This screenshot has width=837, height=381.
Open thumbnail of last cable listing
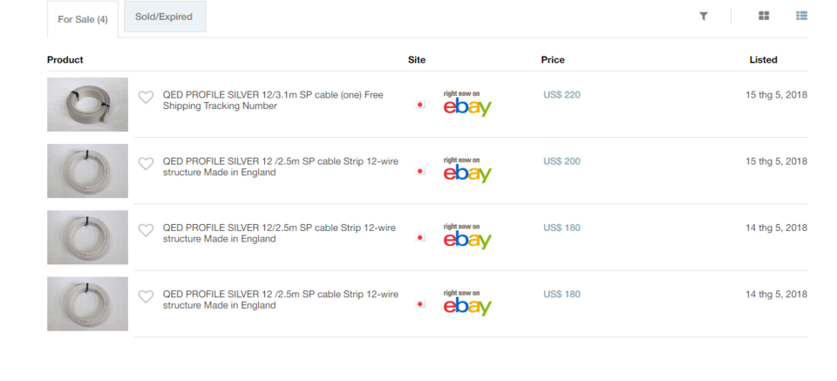click(x=87, y=303)
